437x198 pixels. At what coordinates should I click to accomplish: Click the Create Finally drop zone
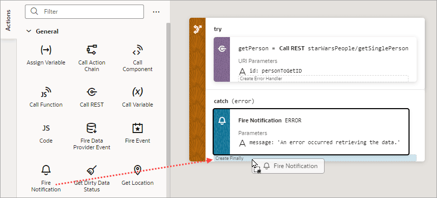pyautogui.click(x=315, y=158)
